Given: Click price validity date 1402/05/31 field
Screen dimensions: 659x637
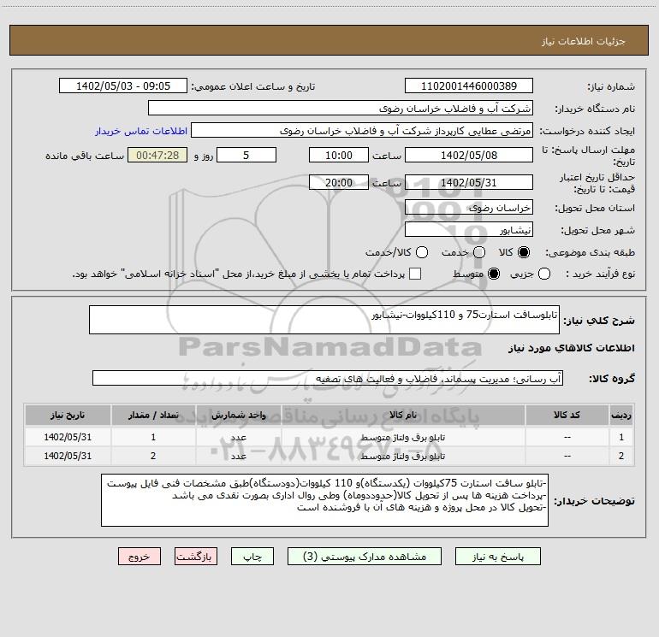Looking at the screenshot, I should (469, 182).
